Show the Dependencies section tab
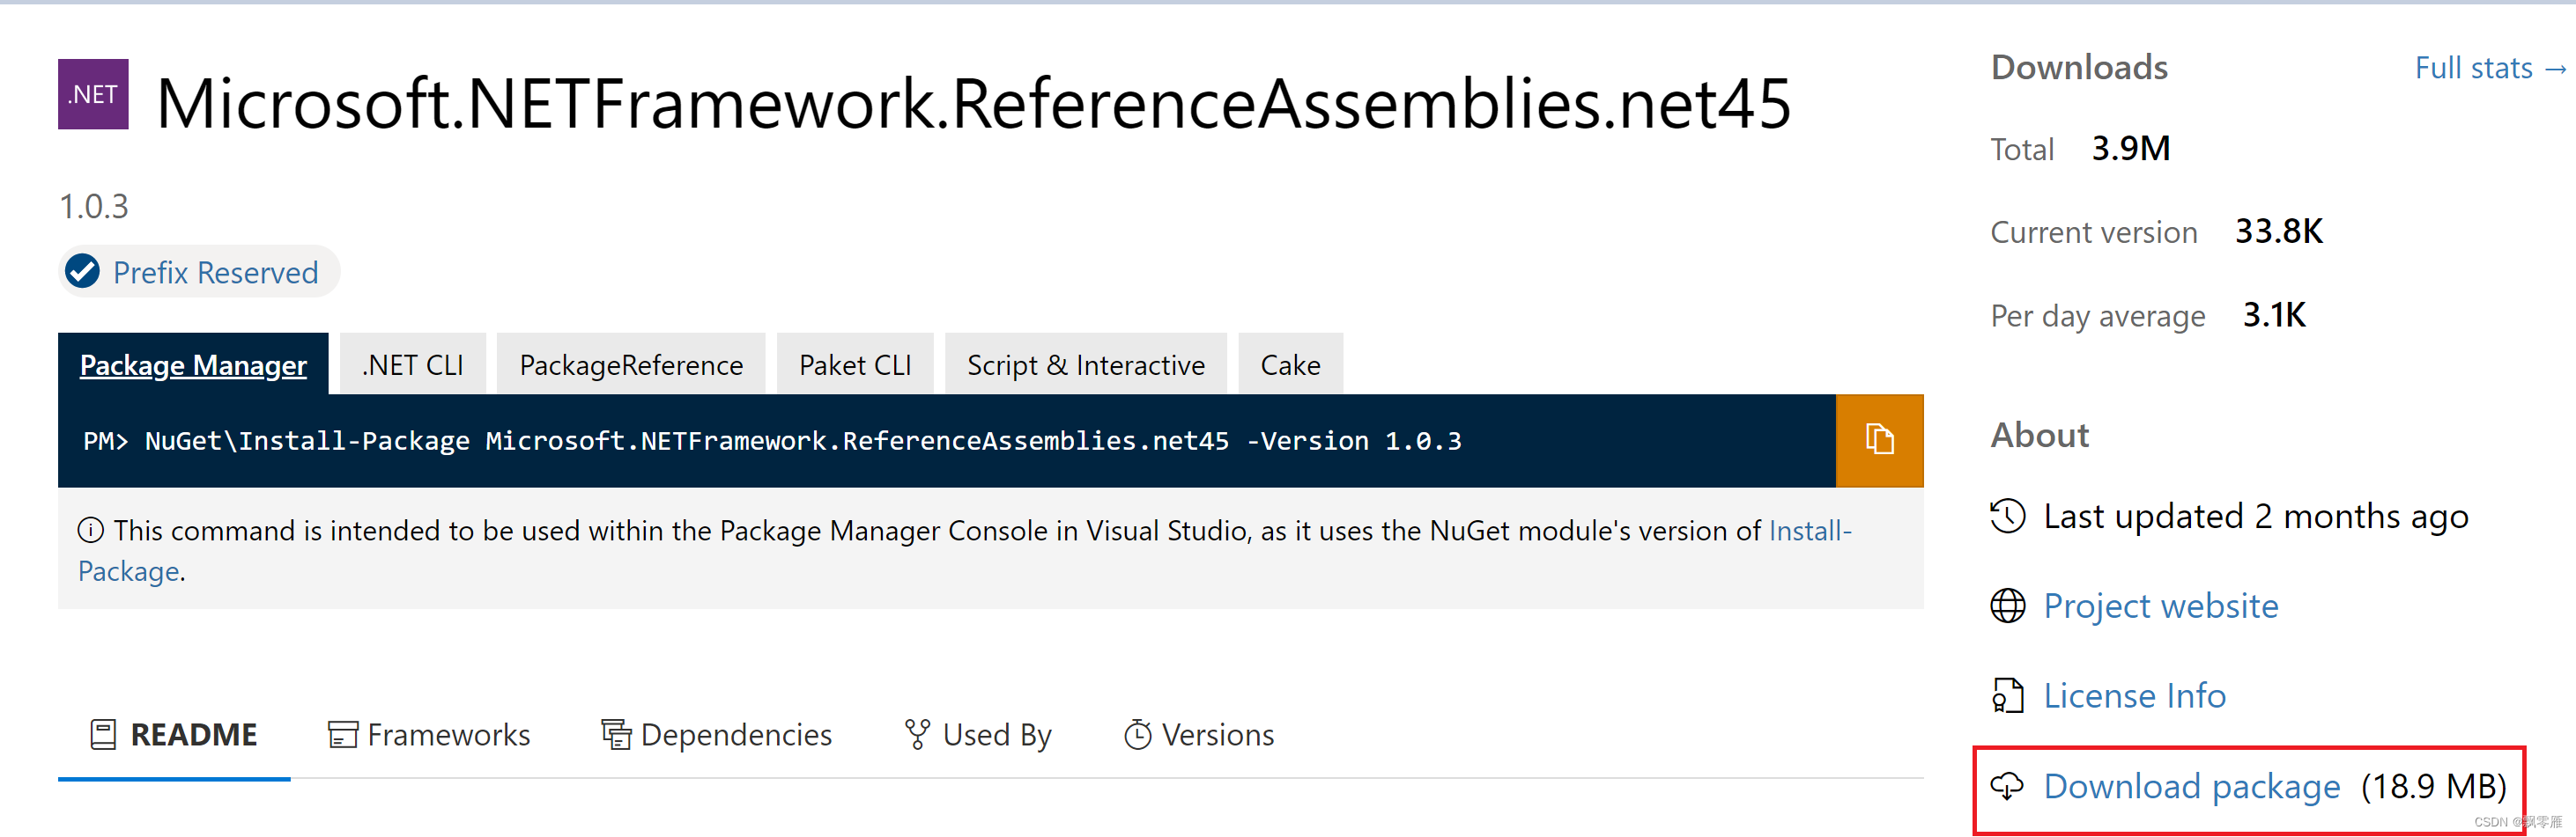This screenshot has height=837, width=2576. click(716, 735)
